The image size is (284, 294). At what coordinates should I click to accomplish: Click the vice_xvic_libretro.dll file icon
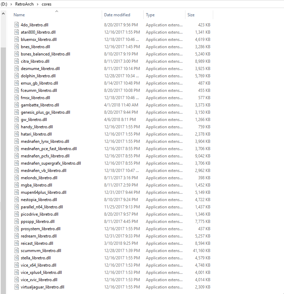tap(17, 280)
